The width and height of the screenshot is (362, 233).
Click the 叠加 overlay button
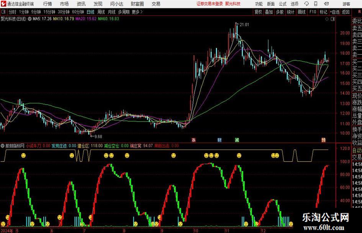coord(269,12)
